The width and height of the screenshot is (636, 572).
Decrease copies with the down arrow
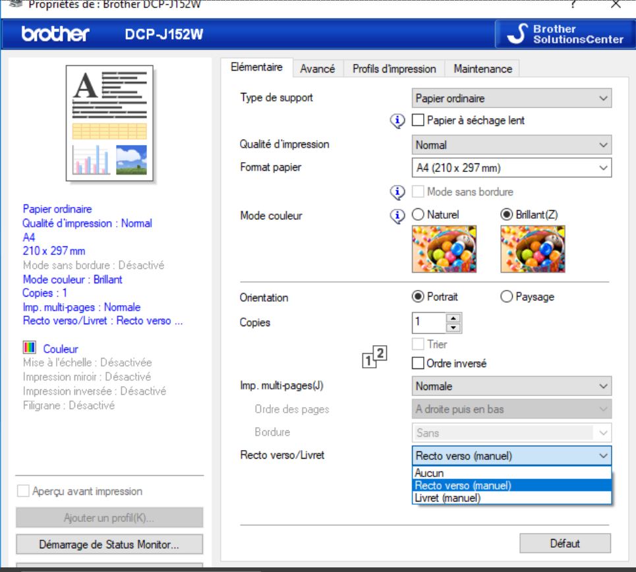[x=453, y=328]
